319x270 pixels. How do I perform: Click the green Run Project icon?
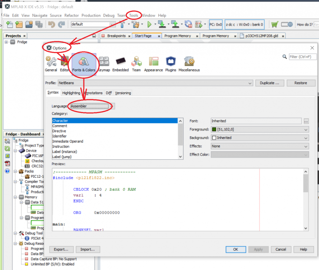click(x=149, y=24)
